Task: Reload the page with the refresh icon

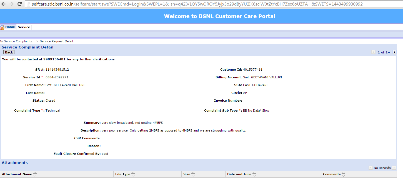Action: [19, 4]
